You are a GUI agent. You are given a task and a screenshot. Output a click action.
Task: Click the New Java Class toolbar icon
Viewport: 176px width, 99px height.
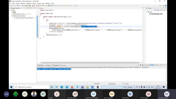pos(38,5)
